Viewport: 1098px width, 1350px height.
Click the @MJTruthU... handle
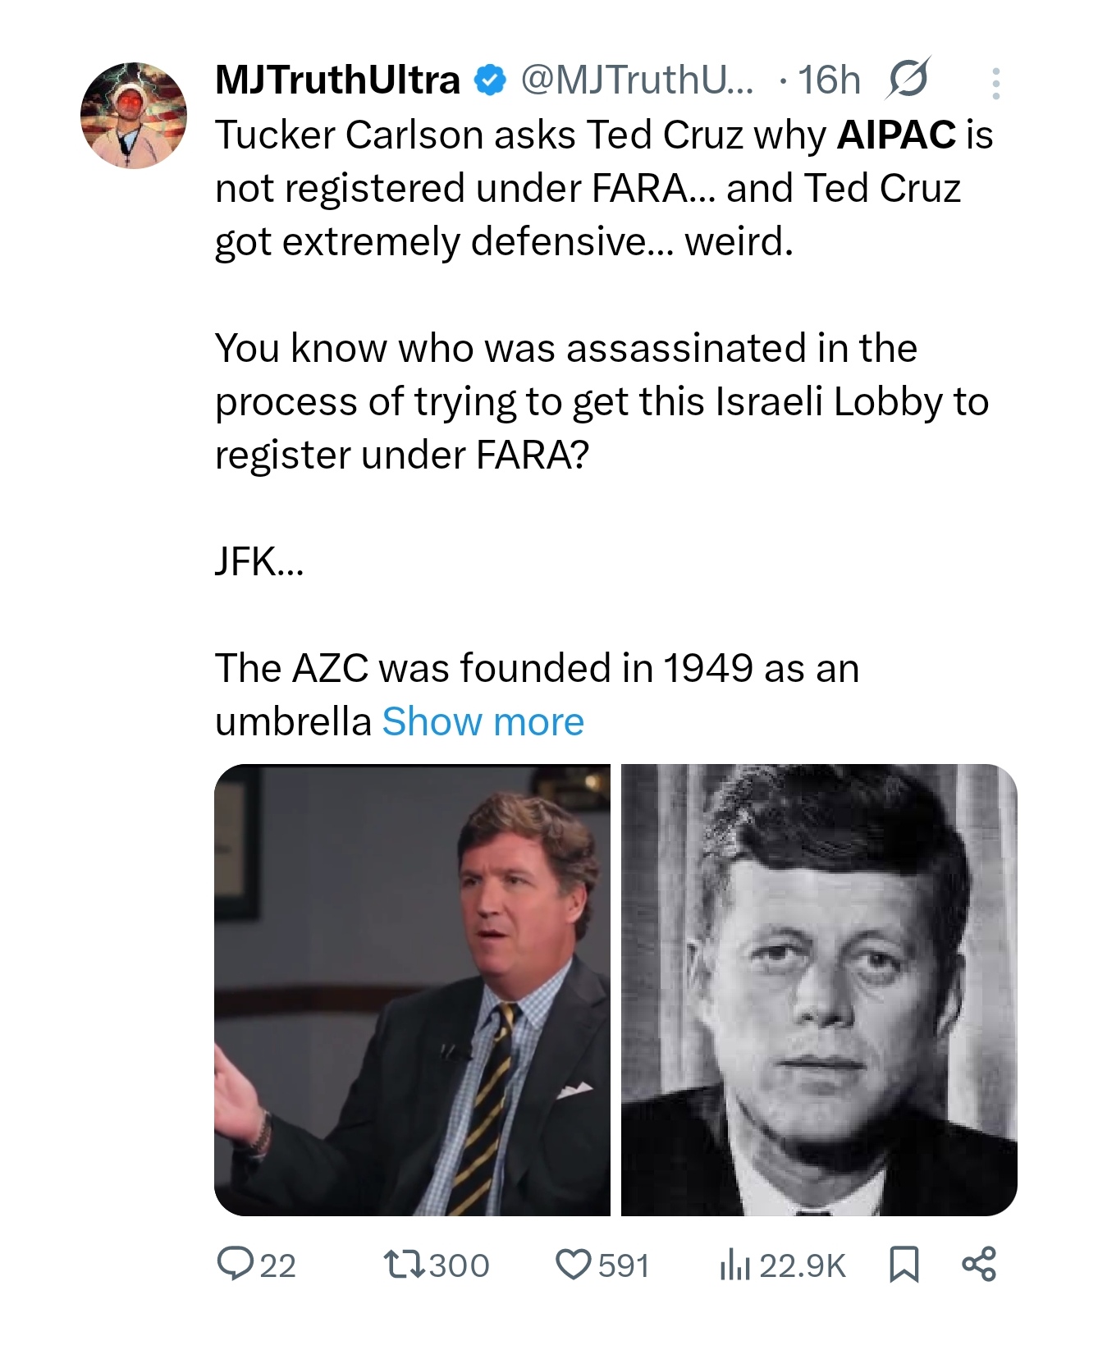point(636,80)
